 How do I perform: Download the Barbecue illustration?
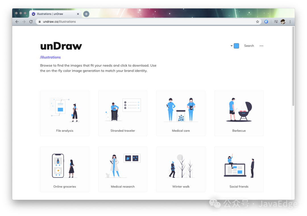pos(239,113)
